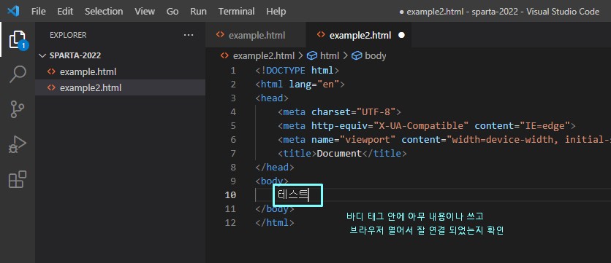This screenshot has width=611, height=263.
Task: Click the charset="UTF-8" meta line
Action: pyautogui.click(x=339, y=112)
